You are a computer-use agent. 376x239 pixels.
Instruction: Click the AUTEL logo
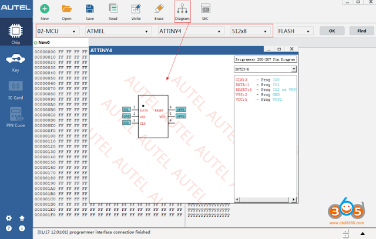coord(16,8)
